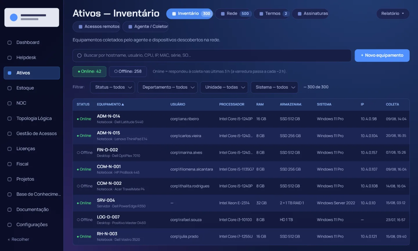Image resolution: width=418 pixels, height=251 pixels.
Task: Open equipment ADM-N-015 row
Action: pyautogui.click(x=241, y=136)
